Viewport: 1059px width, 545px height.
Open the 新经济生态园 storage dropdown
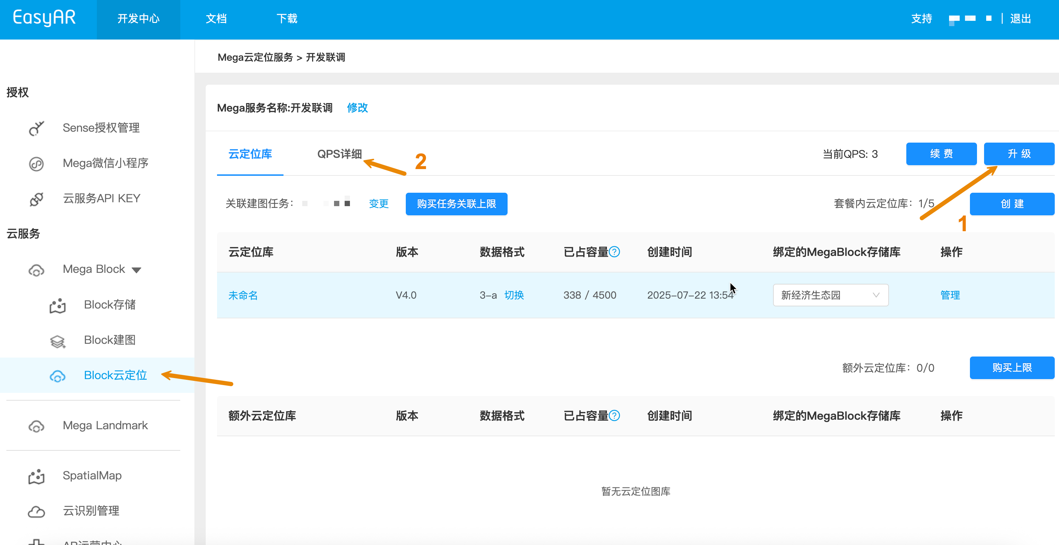coord(830,295)
